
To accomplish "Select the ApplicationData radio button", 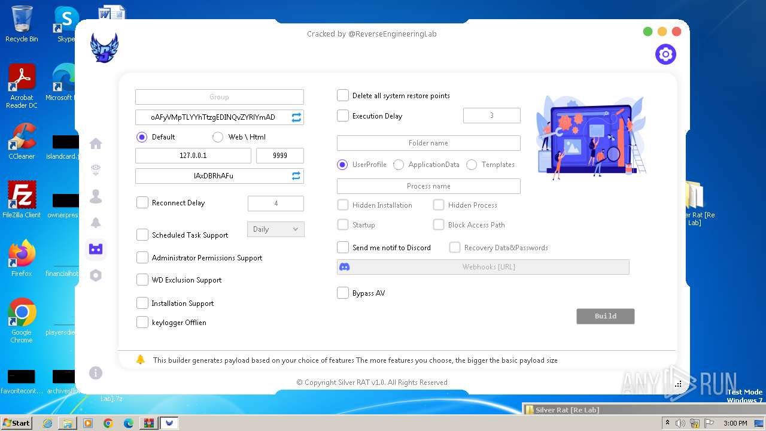I will (399, 165).
